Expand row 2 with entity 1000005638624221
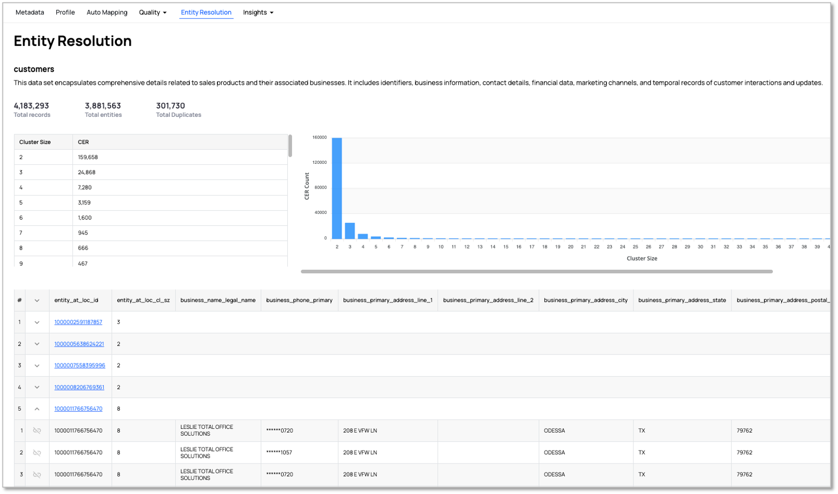The height and width of the screenshot is (494, 838). pos(37,344)
